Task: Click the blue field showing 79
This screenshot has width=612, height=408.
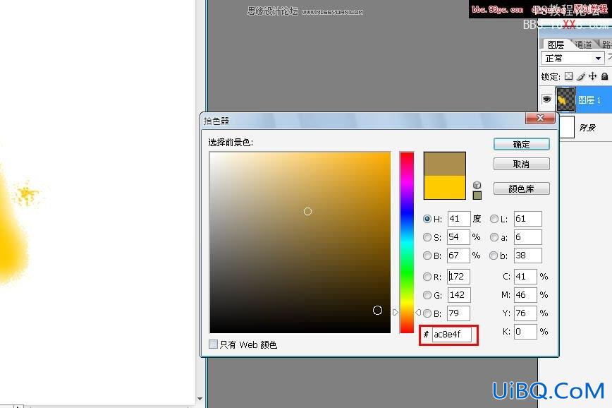Action: [x=458, y=313]
